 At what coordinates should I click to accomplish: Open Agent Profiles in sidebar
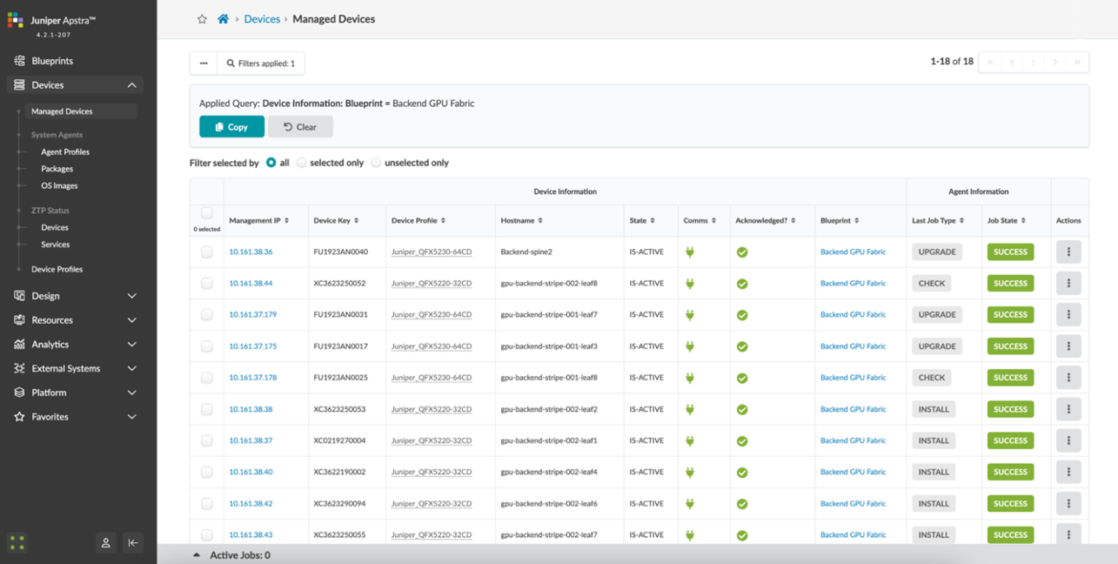click(x=65, y=152)
